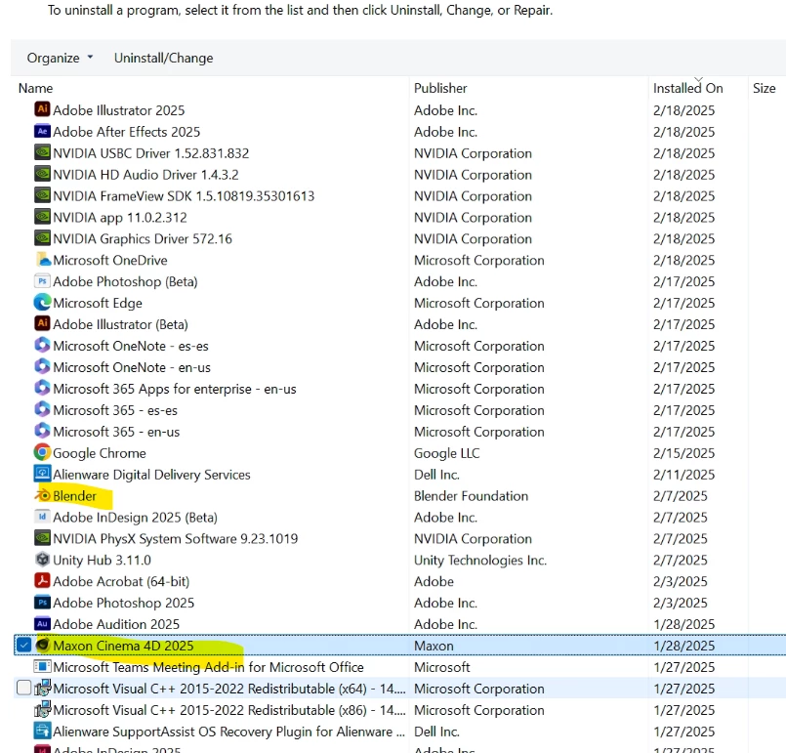Viewport: 786px width, 753px height.
Task: Click the Microsoft OneDrive icon
Action: [x=42, y=260]
